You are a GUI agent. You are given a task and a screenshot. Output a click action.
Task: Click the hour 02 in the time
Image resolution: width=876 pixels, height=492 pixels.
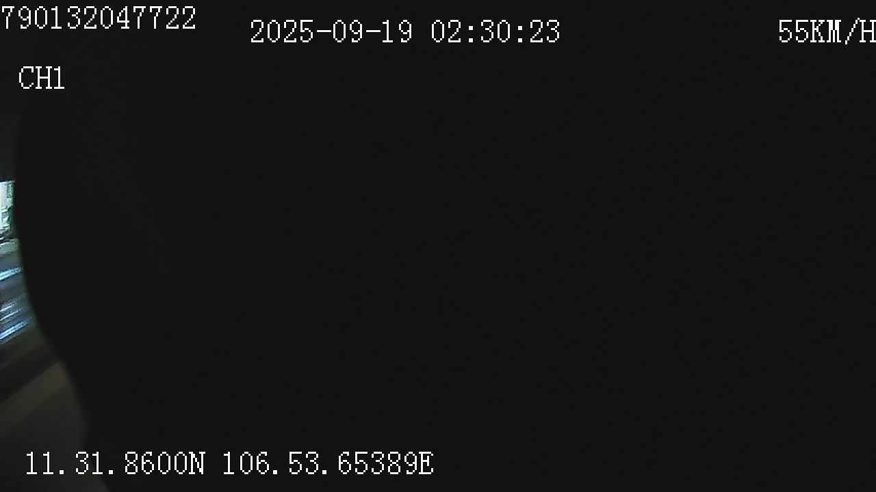coord(447,31)
